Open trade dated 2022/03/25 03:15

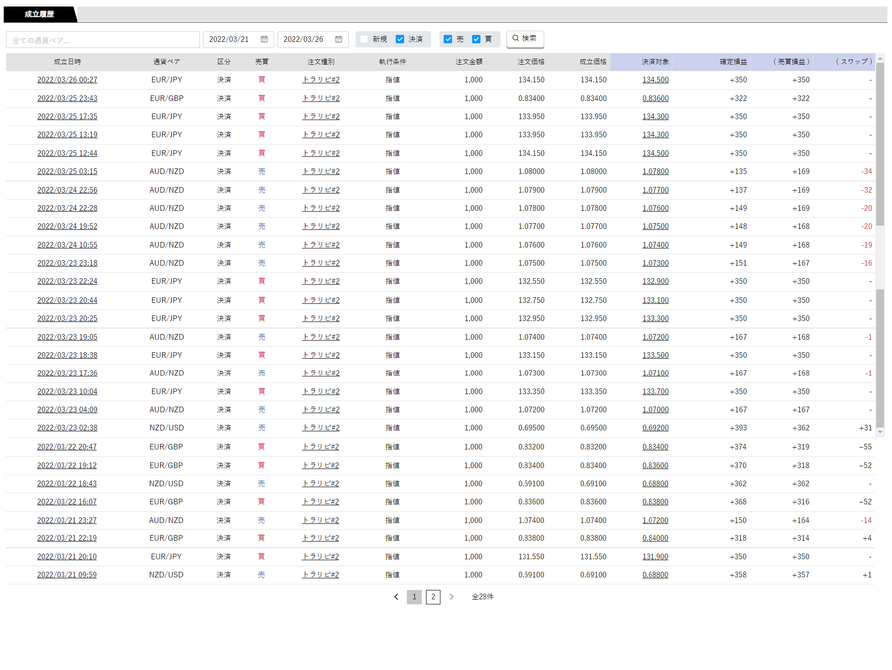coord(68,172)
